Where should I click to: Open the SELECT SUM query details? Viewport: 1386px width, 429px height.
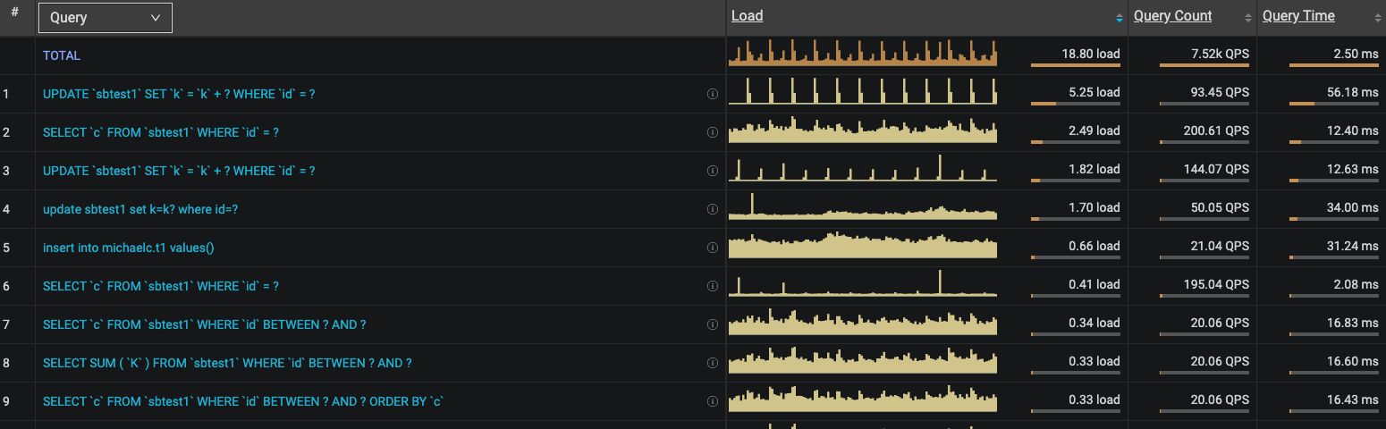[x=227, y=363]
